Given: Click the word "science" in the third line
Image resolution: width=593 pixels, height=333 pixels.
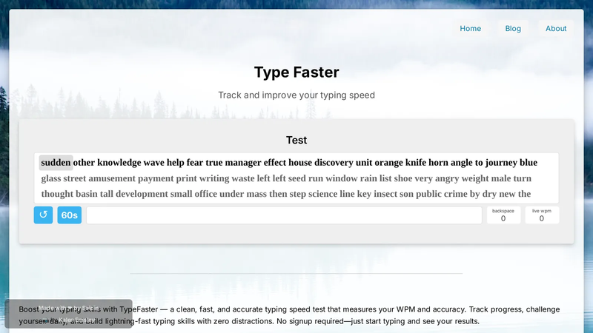Looking at the screenshot, I should pyautogui.click(x=322, y=194).
